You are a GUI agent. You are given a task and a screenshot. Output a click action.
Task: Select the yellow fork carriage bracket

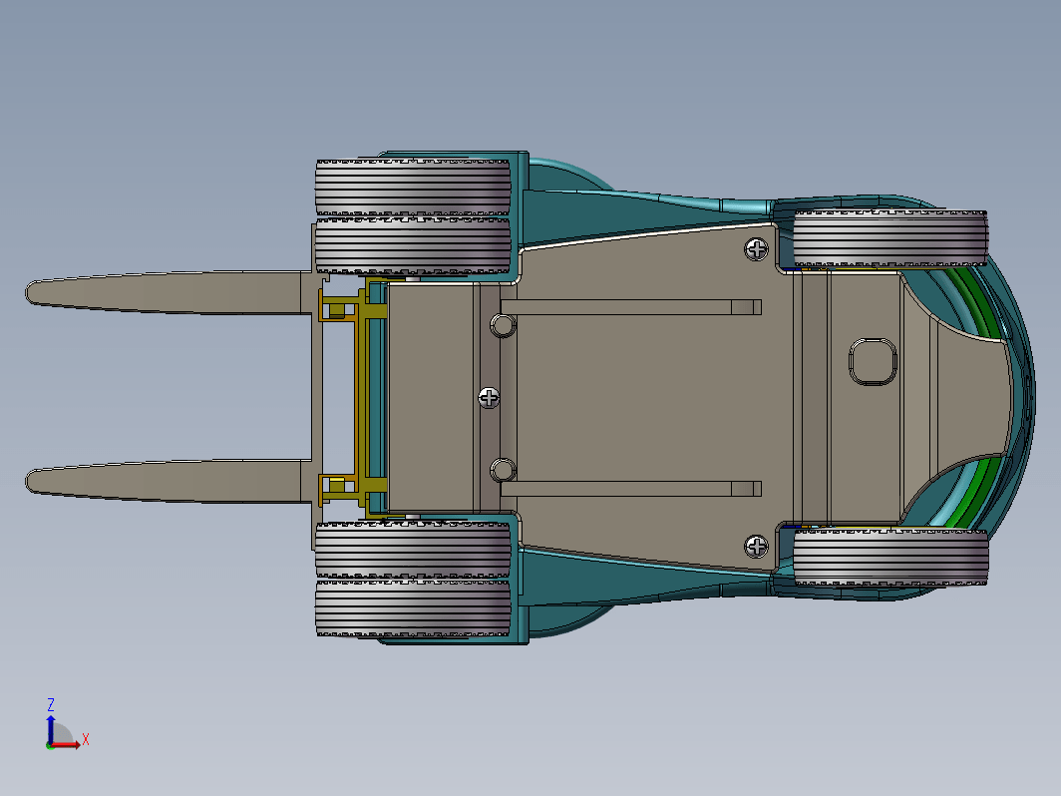[x=362, y=399]
